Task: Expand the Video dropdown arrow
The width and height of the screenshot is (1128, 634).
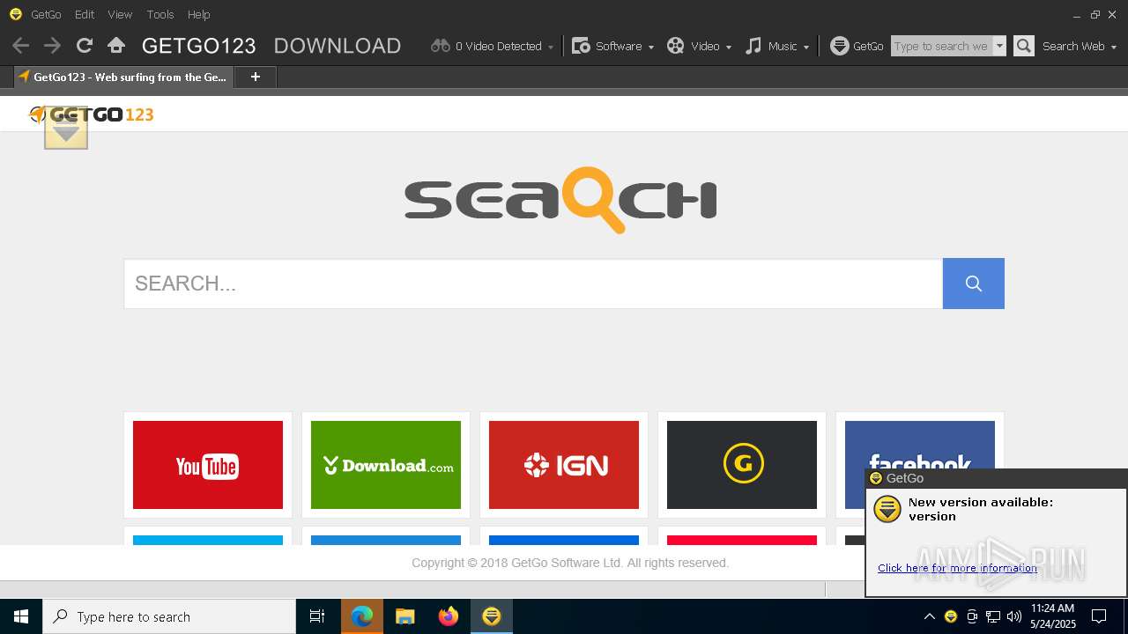Action: click(x=729, y=47)
